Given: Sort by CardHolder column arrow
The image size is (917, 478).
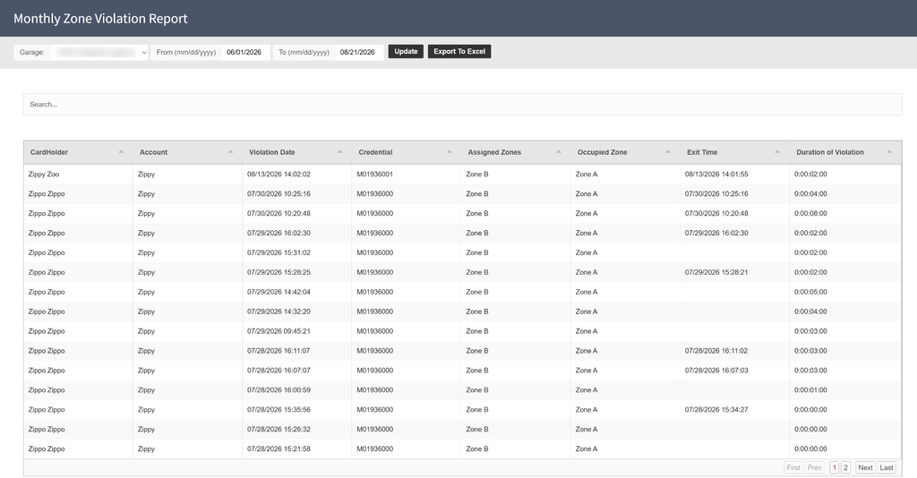Looking at the screenshot, I should (121, 152).
